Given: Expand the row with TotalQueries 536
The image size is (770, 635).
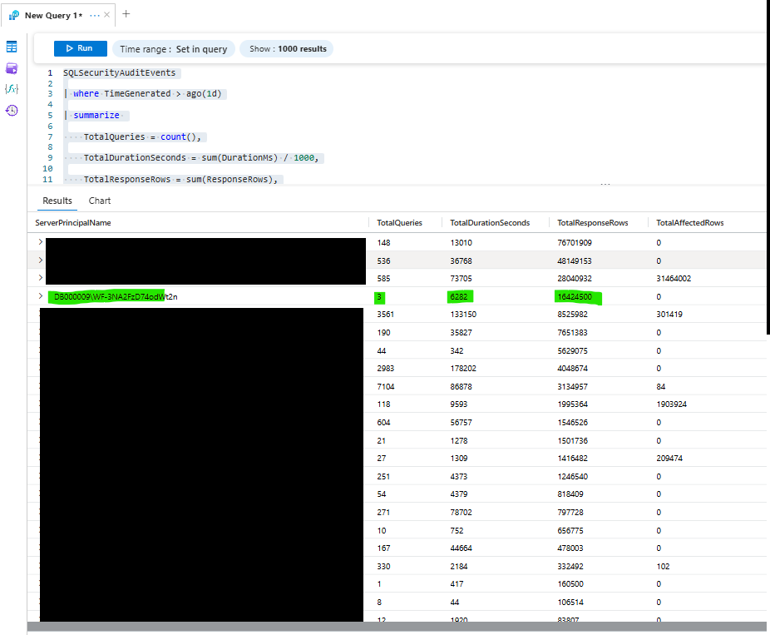Looking at the screenshot, I should pyautogui.click(x=40, y=260).
